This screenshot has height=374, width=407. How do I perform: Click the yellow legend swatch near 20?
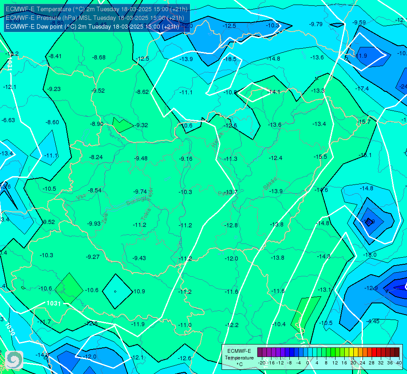pos(351,352)
